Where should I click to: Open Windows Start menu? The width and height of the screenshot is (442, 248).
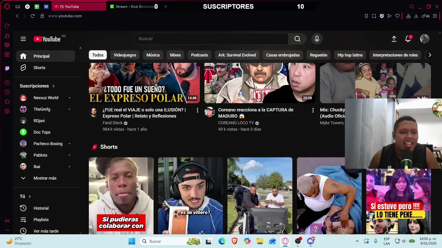click(x=132, y=241)
